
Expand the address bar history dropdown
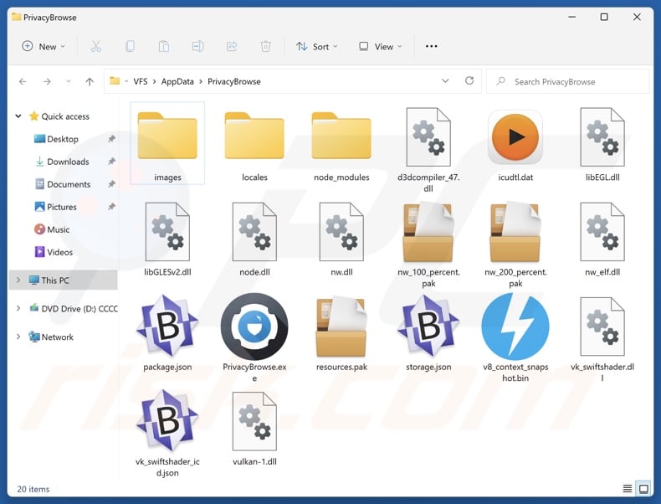[x=445, y=81]
